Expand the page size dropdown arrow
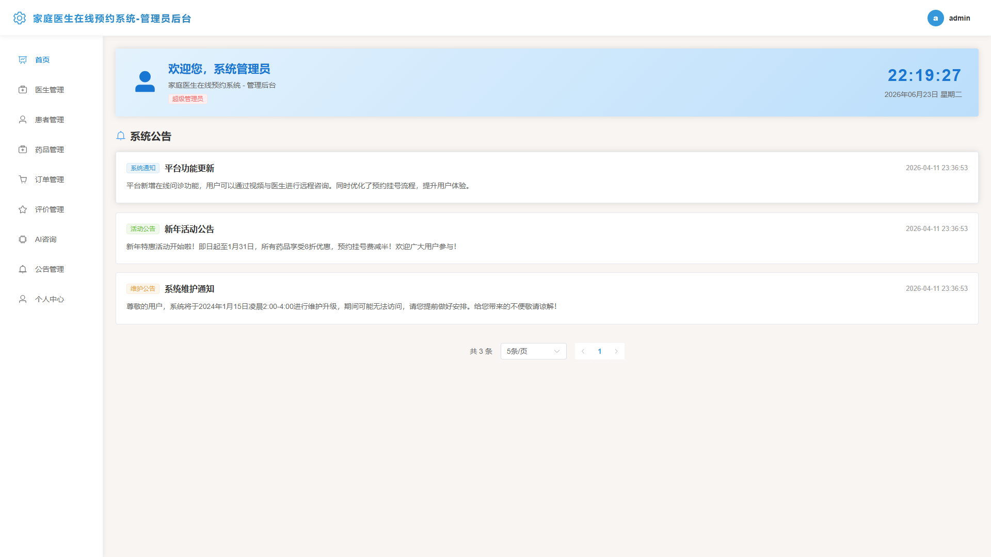This screenshot has height=557, width=991. coord(557,351)
